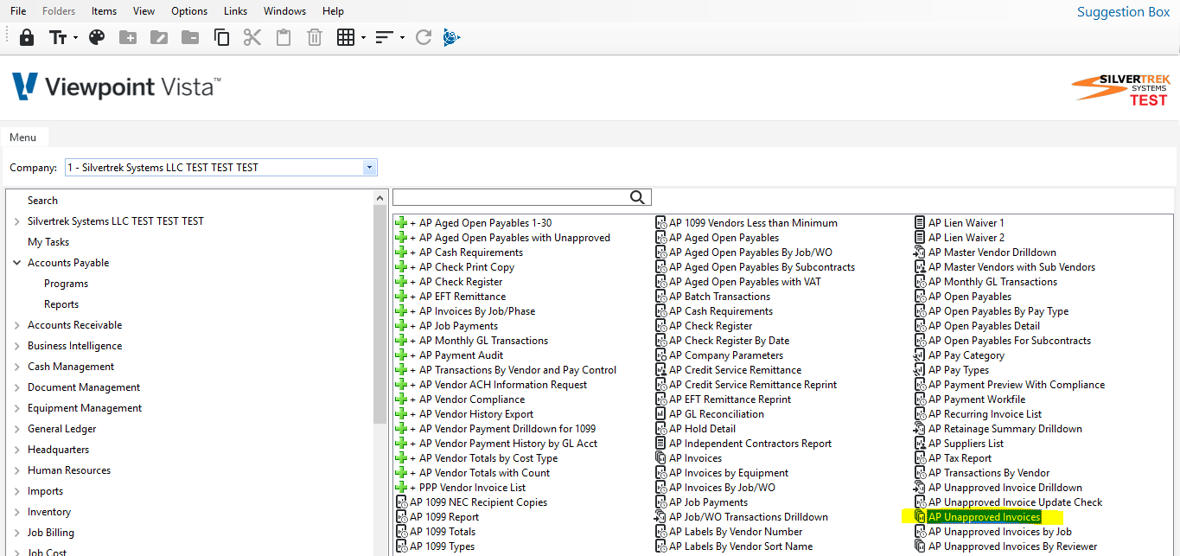Collapse the Accounts Payable tree node
Image resolution: width=1180 pixels, height=556 pixels.
(16, 263)
